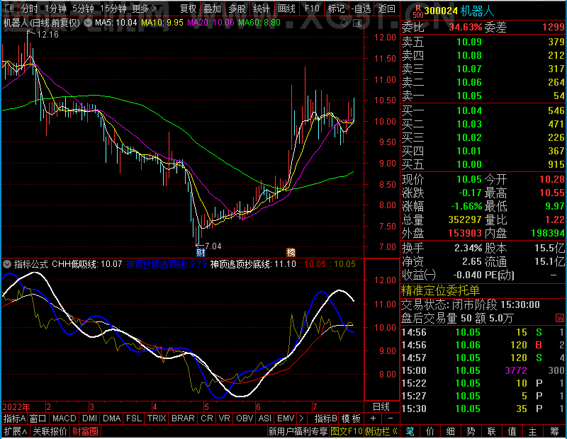Select the 值 value tab
This screenshot has width=567, height=439.
pos(512,431)
